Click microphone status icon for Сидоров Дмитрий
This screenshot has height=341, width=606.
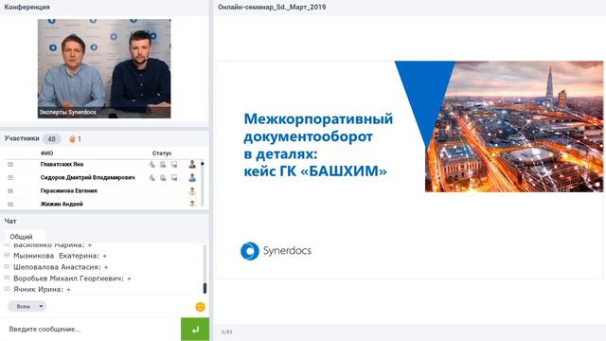pyautogui.click(x=151, y=177)
